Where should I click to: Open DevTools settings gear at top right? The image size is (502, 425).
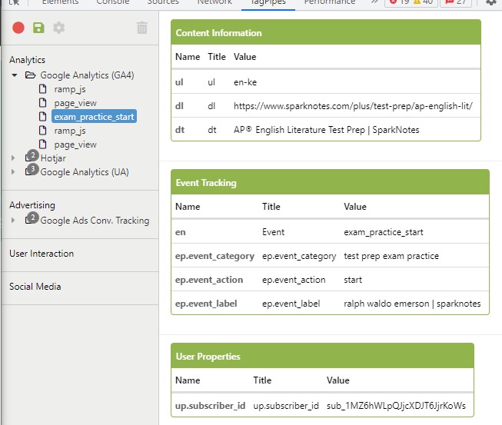tap(491, 2)
